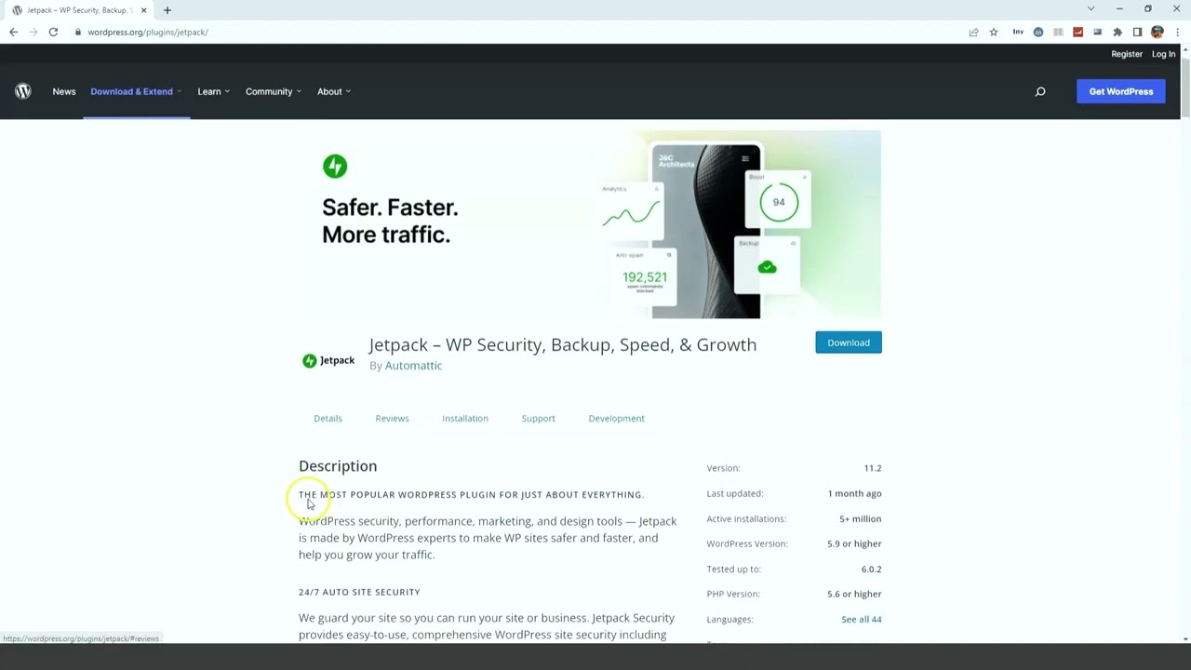This screenshot has width=1191, height=670.
Task: Switch to the Support tab
Action: click(538, 419)
